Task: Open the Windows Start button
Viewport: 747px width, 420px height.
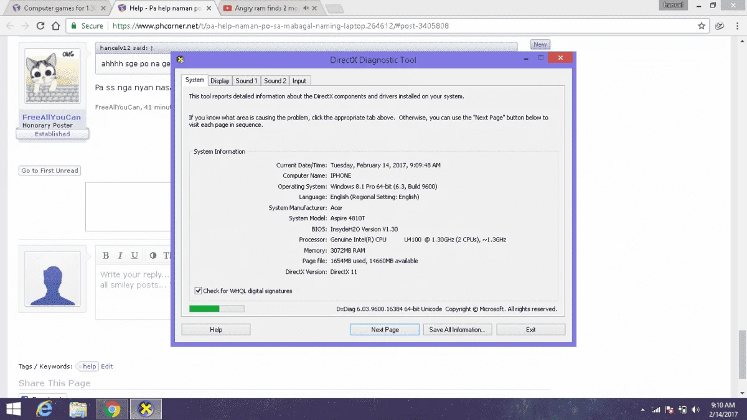Action: 12,409
